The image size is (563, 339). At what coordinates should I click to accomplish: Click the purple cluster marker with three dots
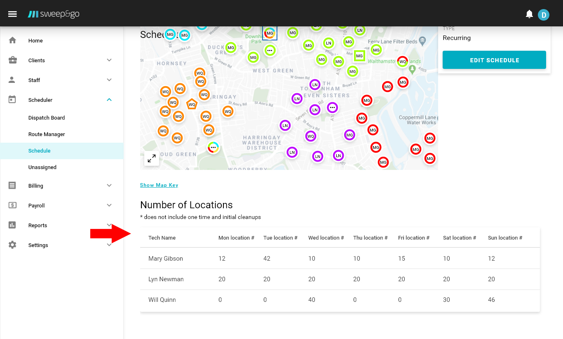(332, 108)
